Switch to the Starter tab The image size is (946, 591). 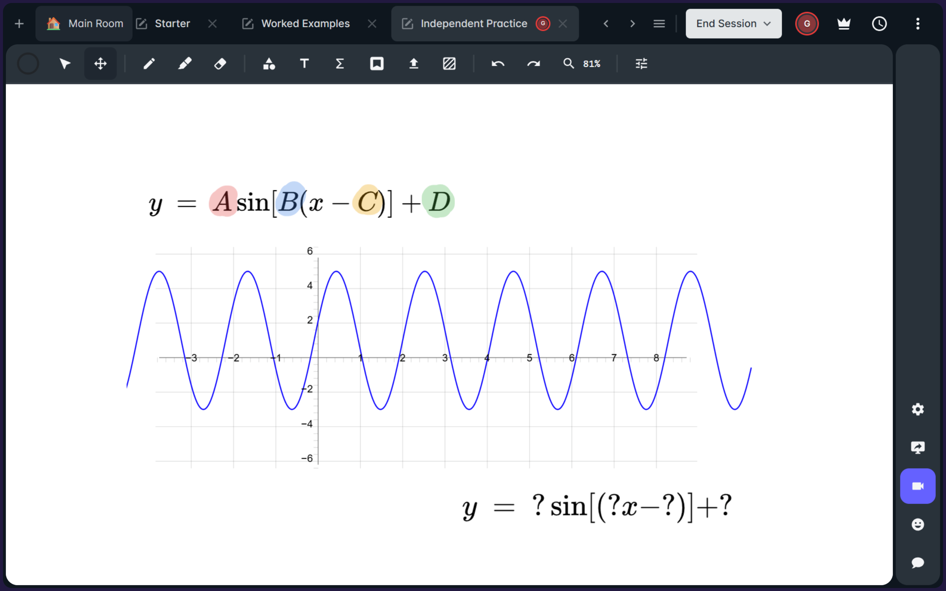click(172, 24)
